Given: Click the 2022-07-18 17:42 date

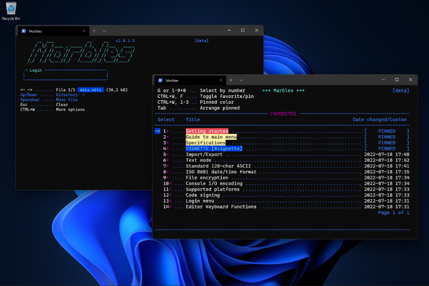Looking at the screenshot, I should coord(387,160).
